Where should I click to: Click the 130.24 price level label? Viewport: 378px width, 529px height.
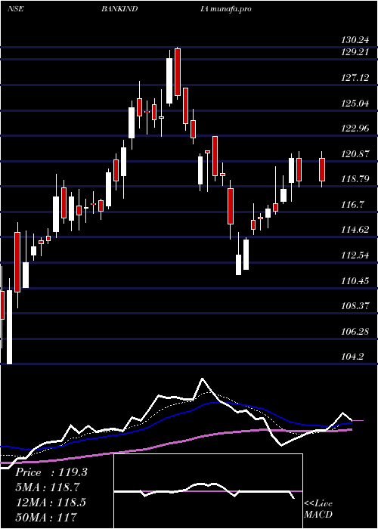(355, 40)
